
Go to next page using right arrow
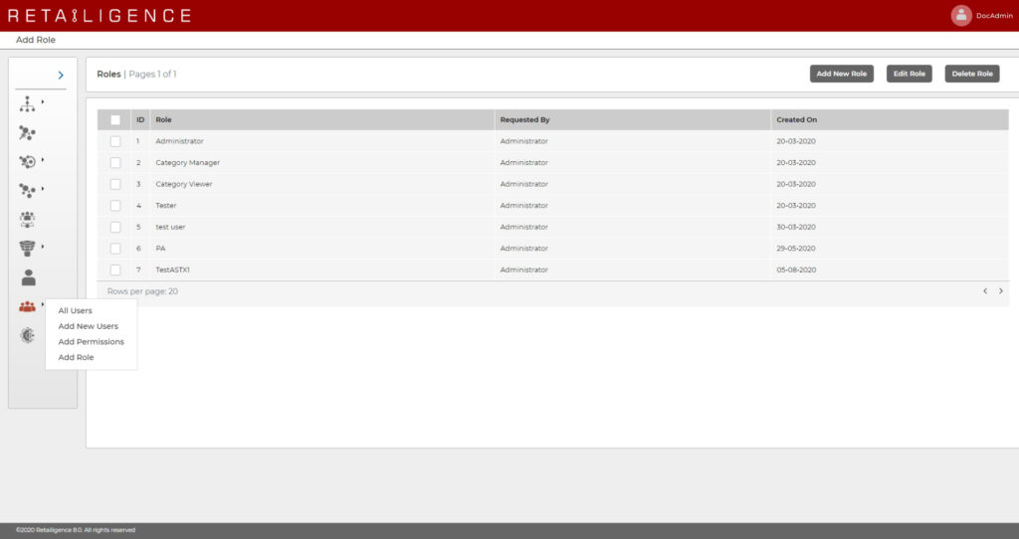point(1000,291)
